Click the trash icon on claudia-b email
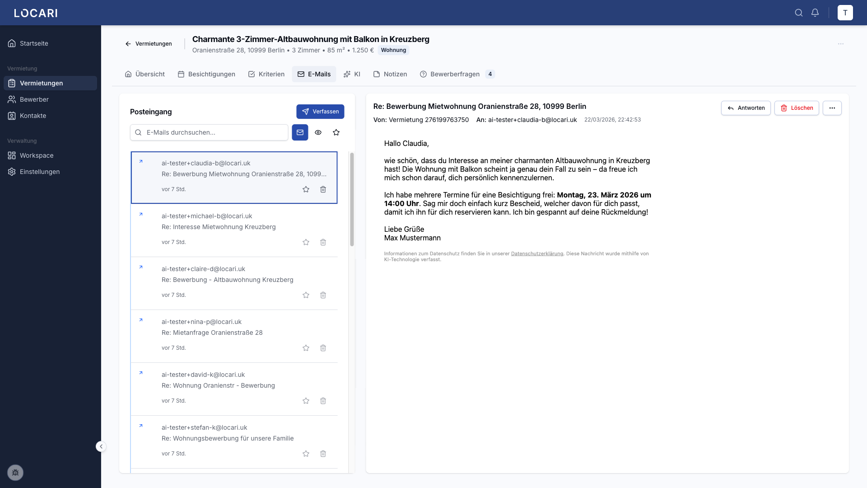Screen dimensions: 867x488 [x=323, y=189]
